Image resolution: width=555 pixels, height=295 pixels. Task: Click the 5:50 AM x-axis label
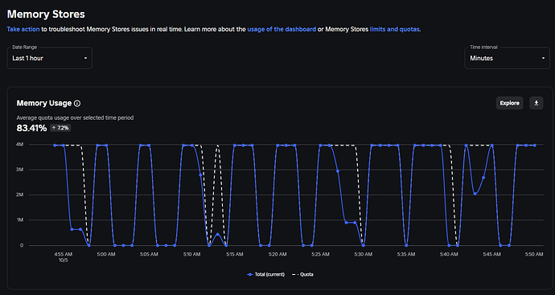[x=534, y=254]
